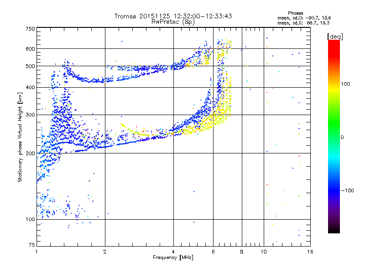Click the 6 tick label on frequency axis
This screenshot has height=274, width=365.
[x=213, y=252]
